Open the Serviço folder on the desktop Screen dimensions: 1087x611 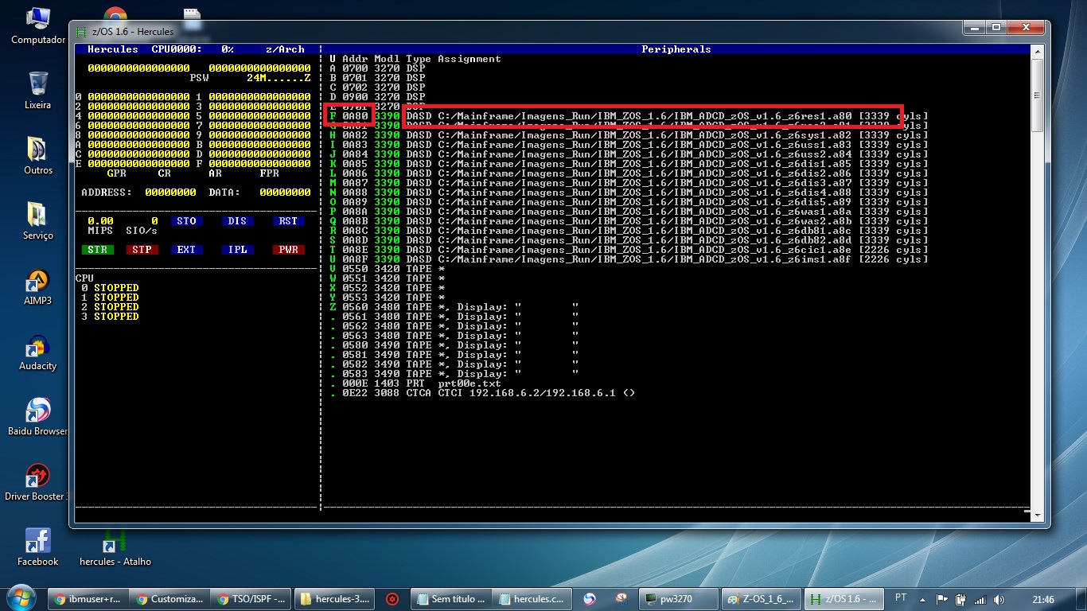[x=37, y=220]
